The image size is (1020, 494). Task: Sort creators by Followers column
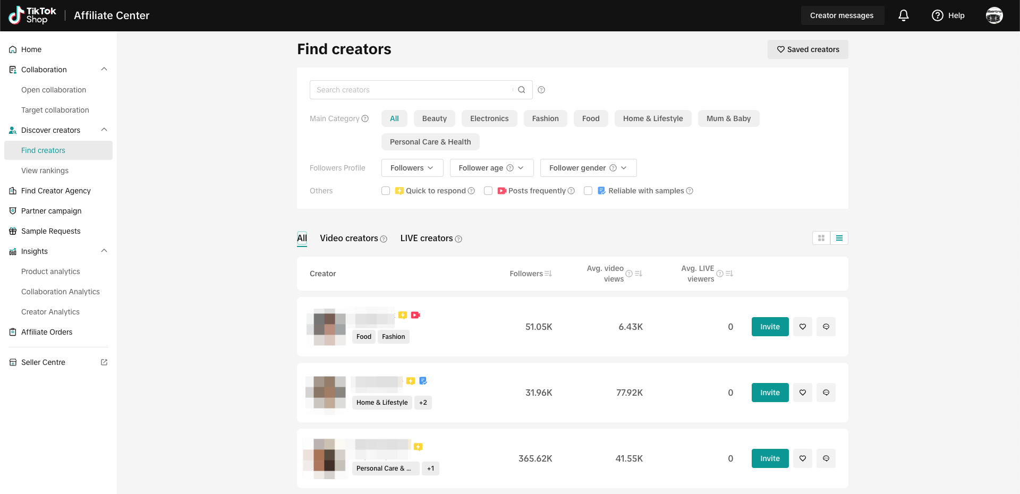(548, 274)
